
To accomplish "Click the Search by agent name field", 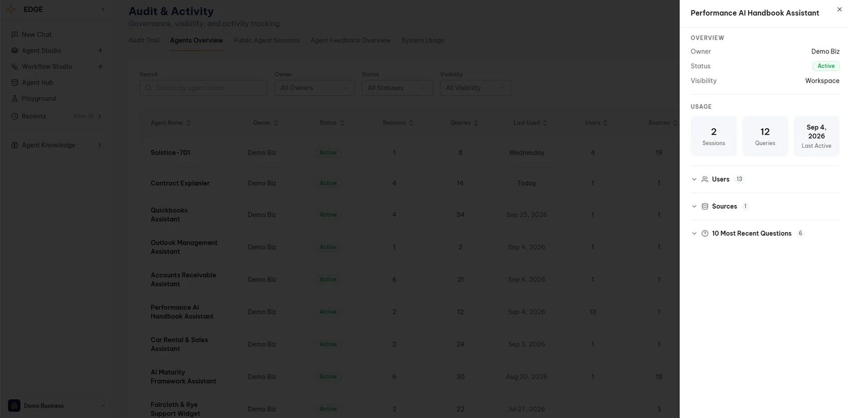I will pyautogui.click(x=203, y=88).
